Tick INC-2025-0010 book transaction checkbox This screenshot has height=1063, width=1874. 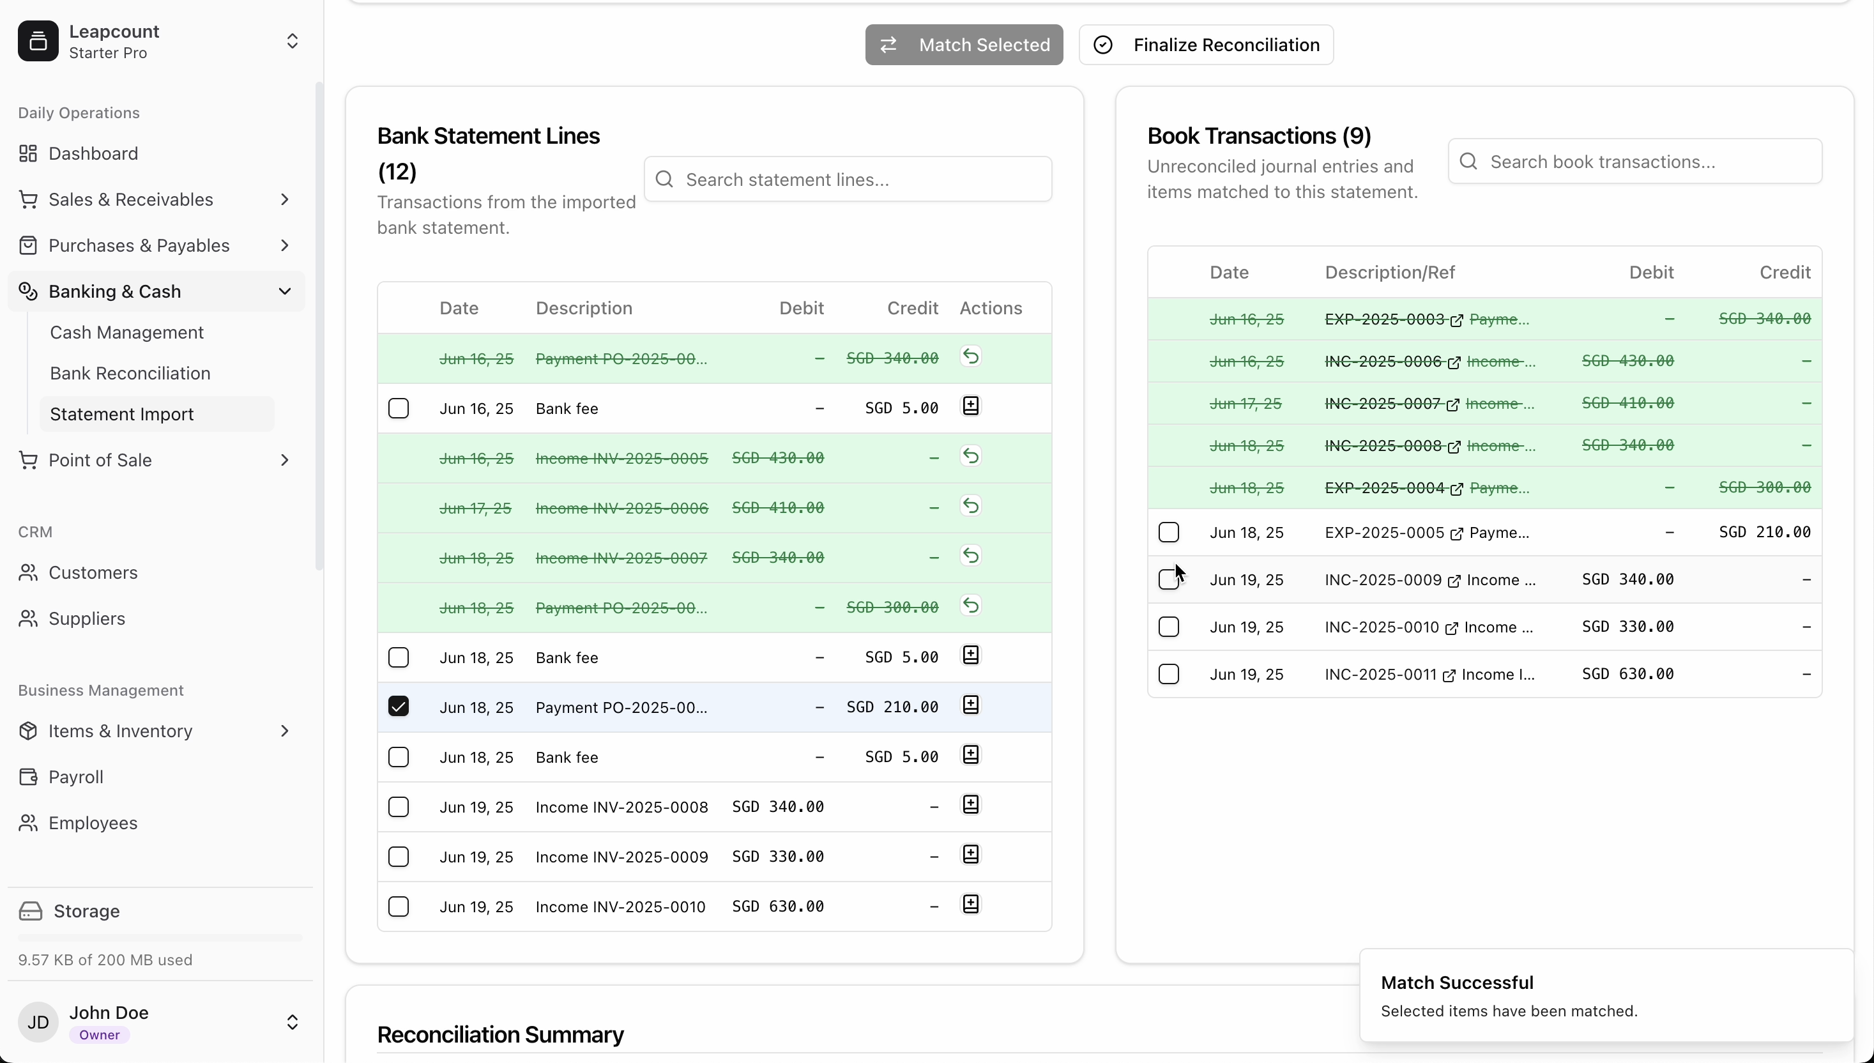click(1169, 627)
